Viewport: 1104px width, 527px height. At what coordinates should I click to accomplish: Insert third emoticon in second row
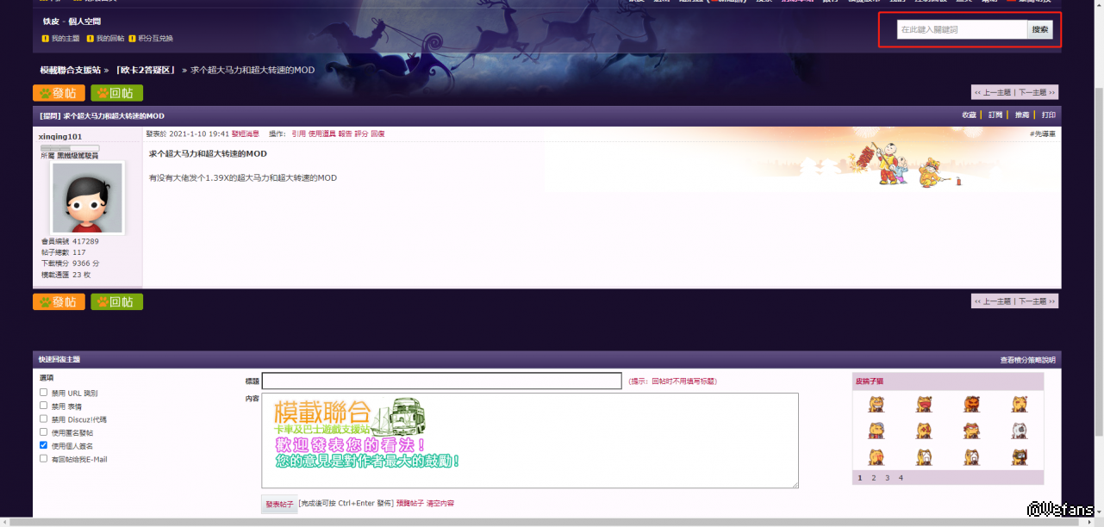[972, 431]
